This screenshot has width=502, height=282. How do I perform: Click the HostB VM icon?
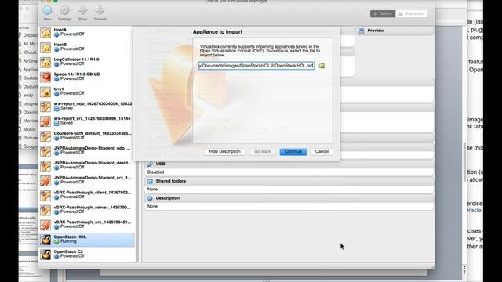[x=45, y=48]
